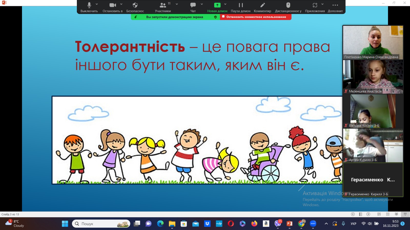Click icon left of screen-share notice

coord(136,17)
